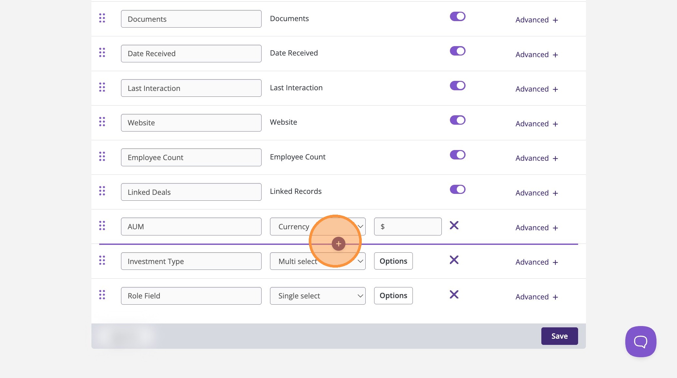The width and height of the screenshot is (677, 378).
Task: Open the Currency type dropdown for AUM
Action: tap(318, 227)
